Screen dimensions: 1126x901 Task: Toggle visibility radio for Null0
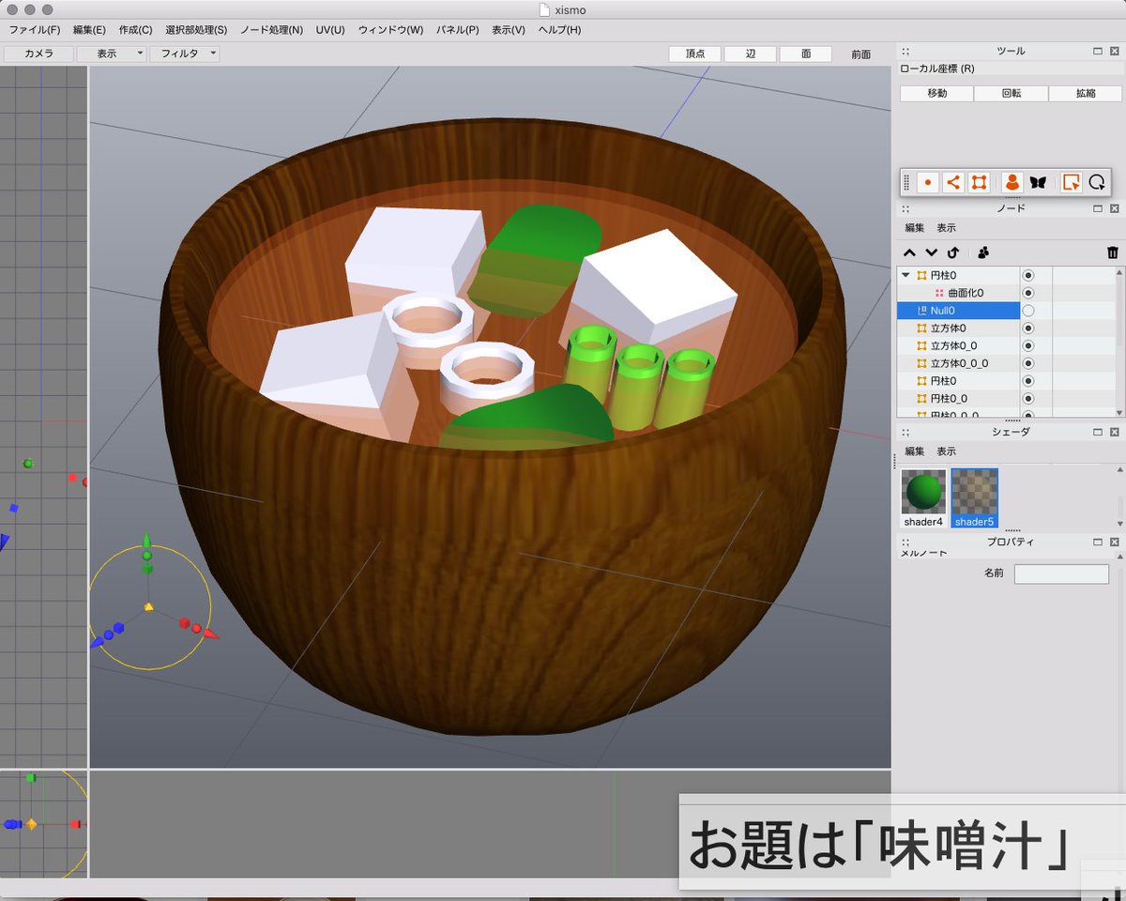click(x=1027, y=311)
